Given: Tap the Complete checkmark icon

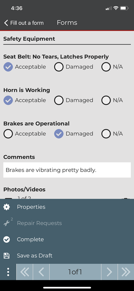Looking at the screenshot, I should pyautogui.click(x=7, y=240).
